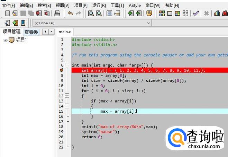Click the Compile and Run icon
Image resolution: width=228 pixels, height=157 pixels.
(177, 14)
